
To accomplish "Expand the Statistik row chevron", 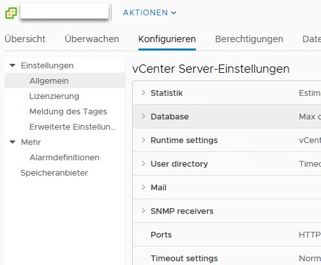I will [144, 93].
